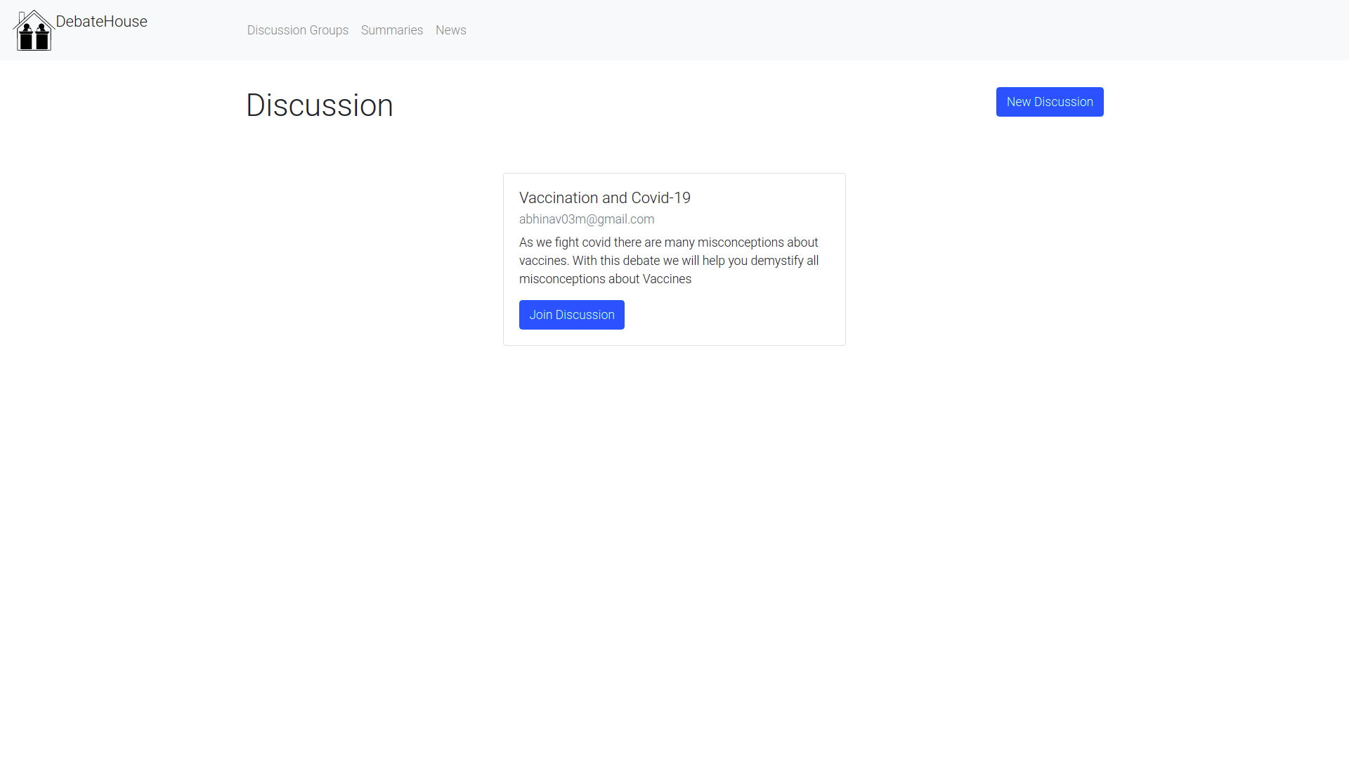
Task: Click 'gmail.com' in the author email
Action: point(625,219)
